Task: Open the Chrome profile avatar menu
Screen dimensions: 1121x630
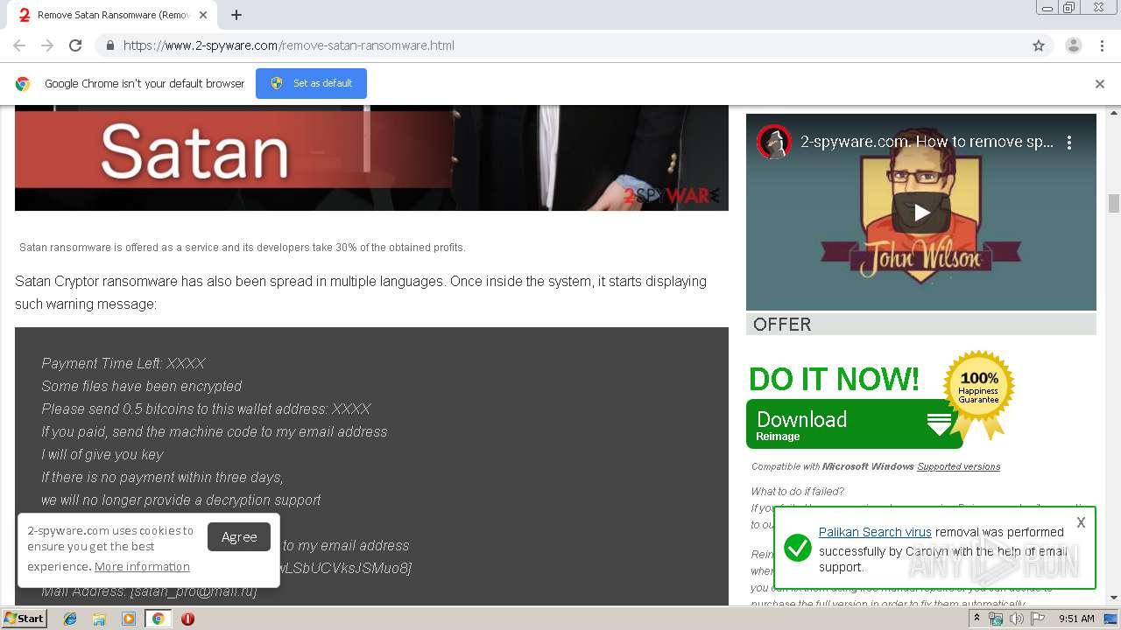Action: [x=1073, y=45]
